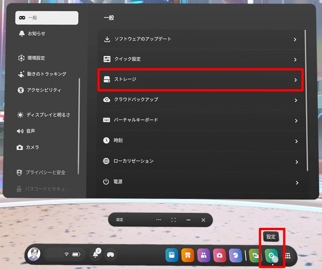Screen dimensions: 322x269
Task: Select the 一般 tab in sidebar
Action: tap(47, 18)
